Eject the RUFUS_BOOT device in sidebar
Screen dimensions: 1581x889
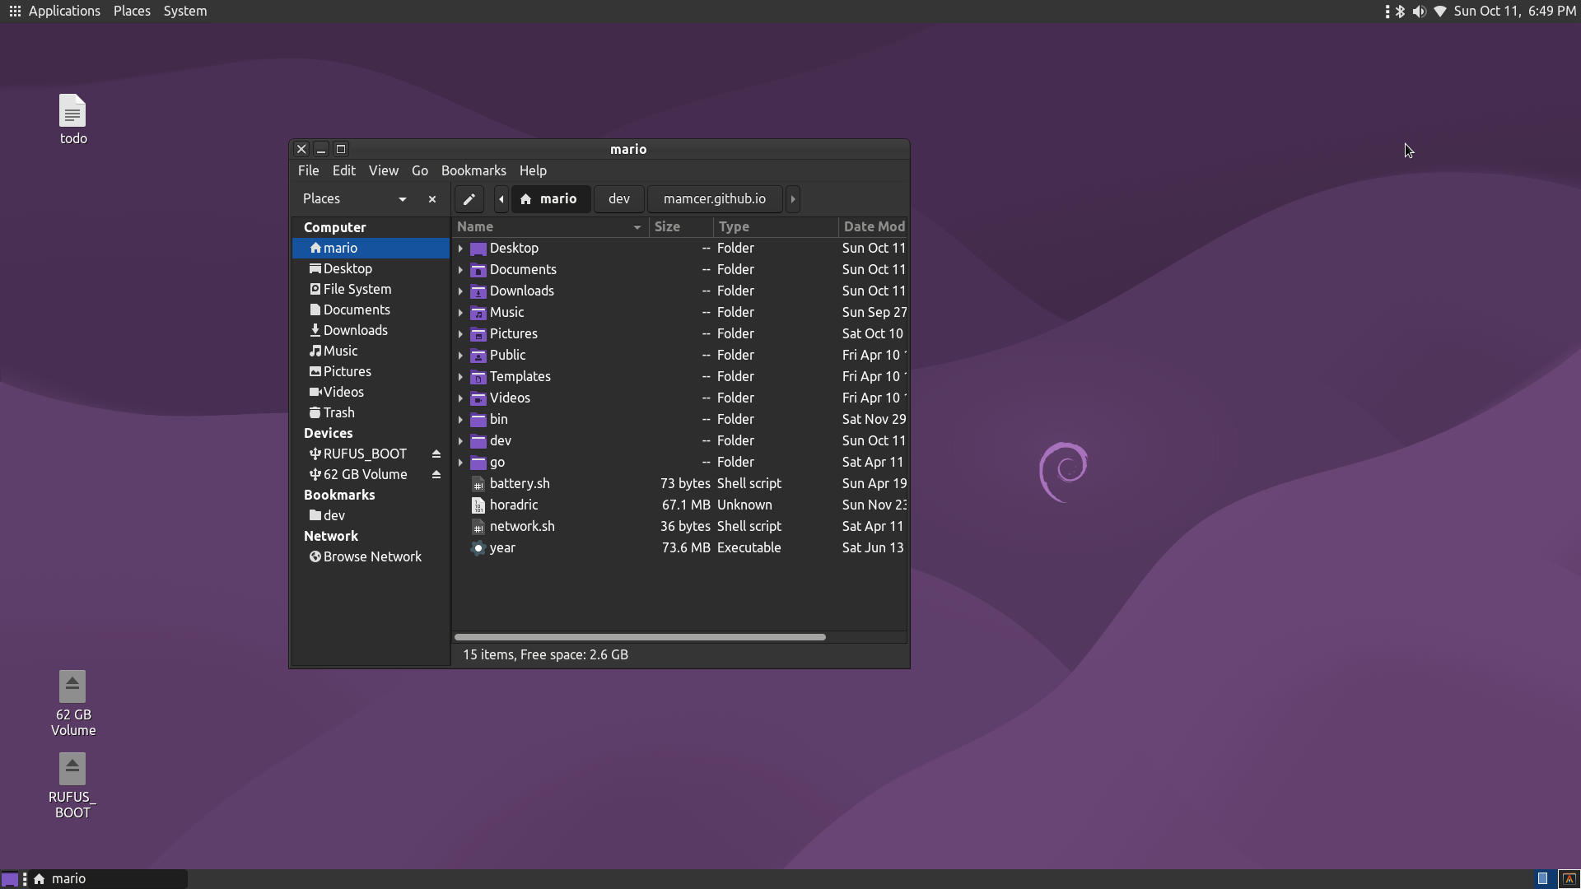point(436,454)
